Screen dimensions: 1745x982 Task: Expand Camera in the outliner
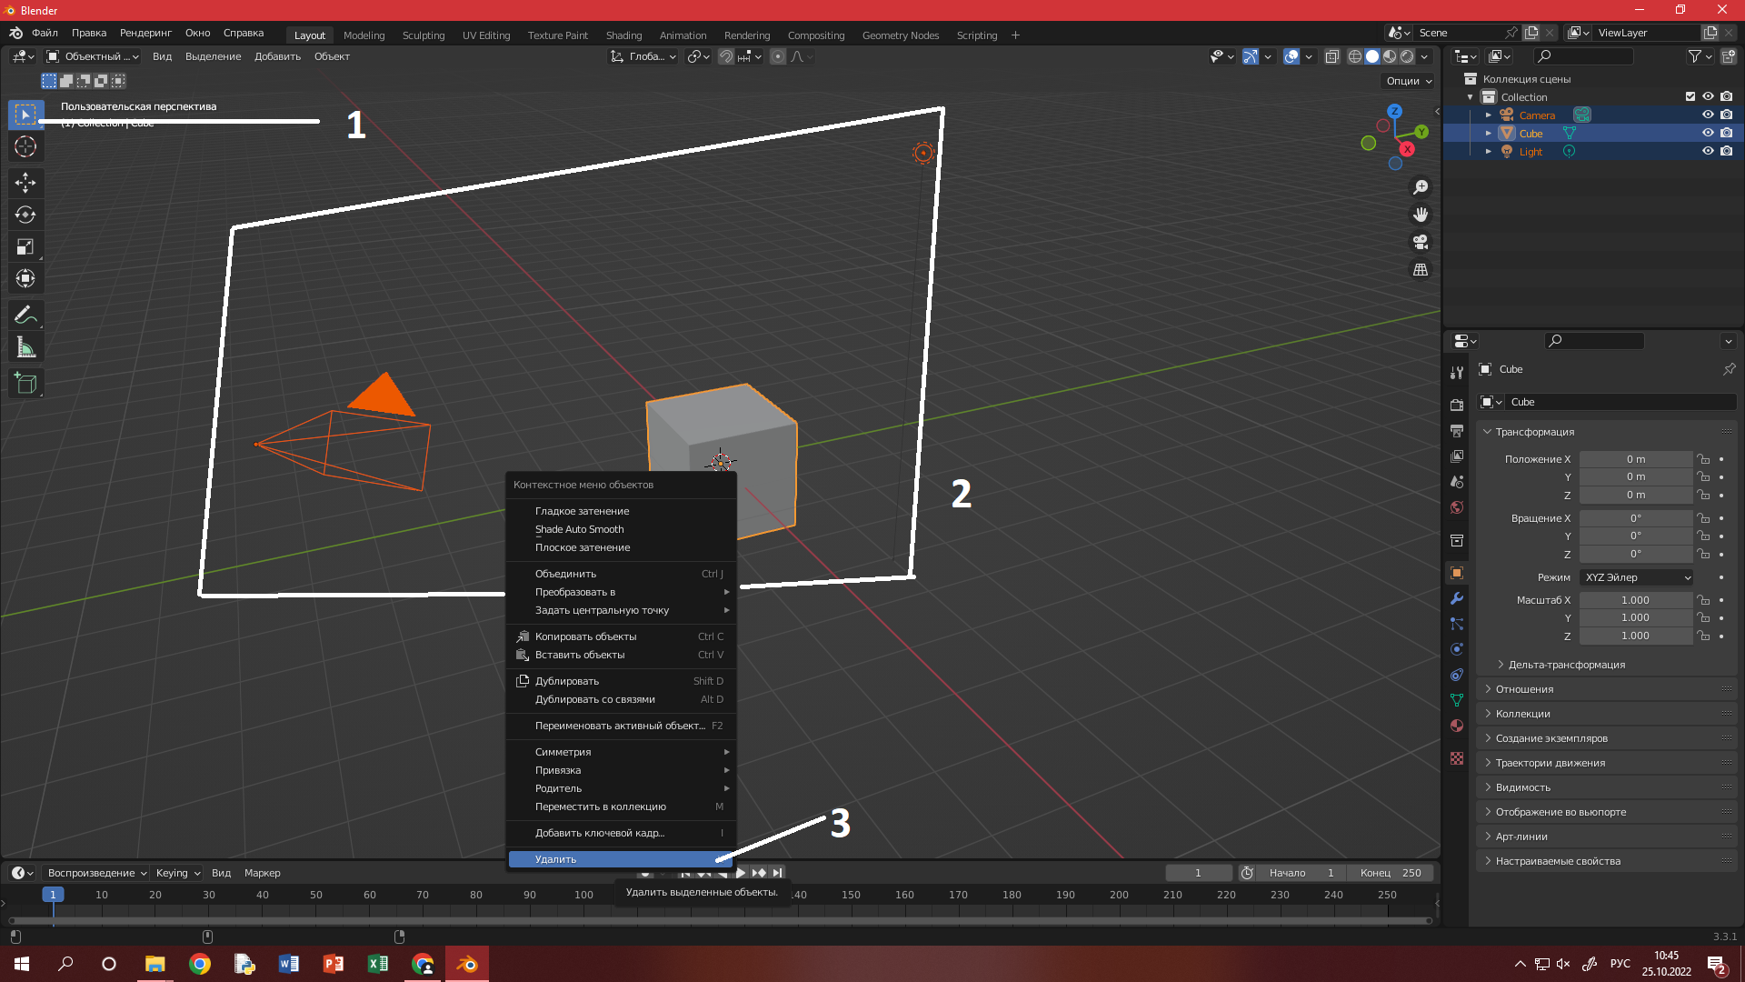click(x=1489, y=115)
